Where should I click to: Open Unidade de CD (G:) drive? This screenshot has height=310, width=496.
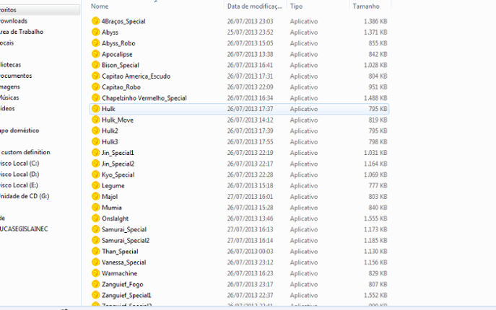[x=25, y=196]
